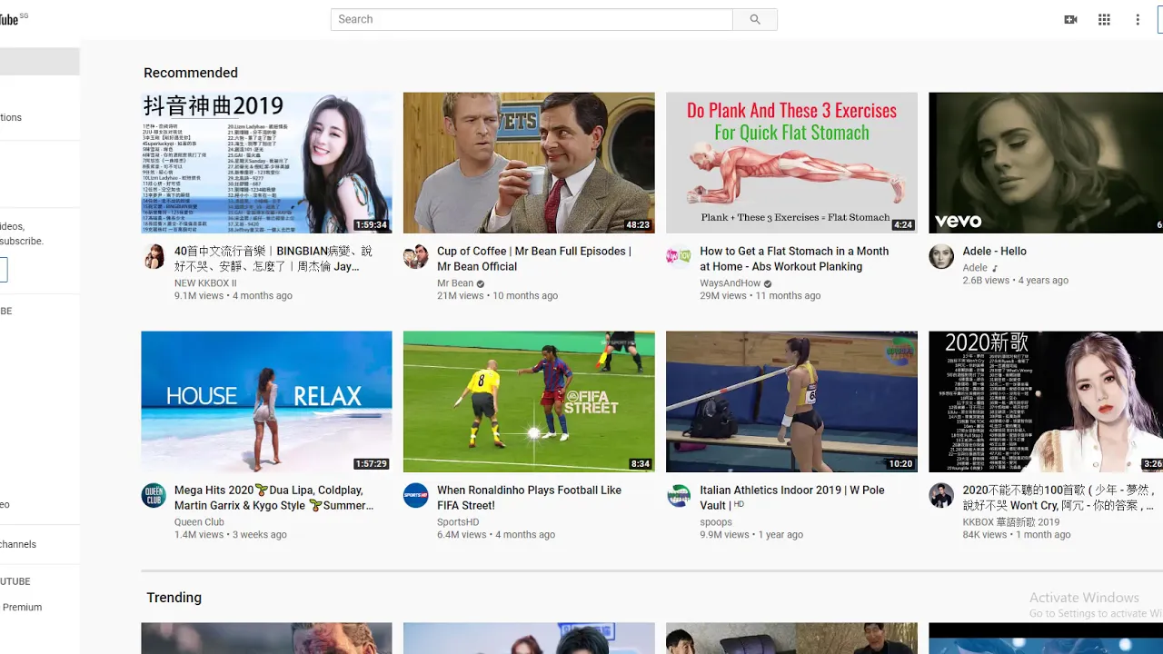Click spoops channel avatar
The image size is (1163, 654).
(679, 496)
